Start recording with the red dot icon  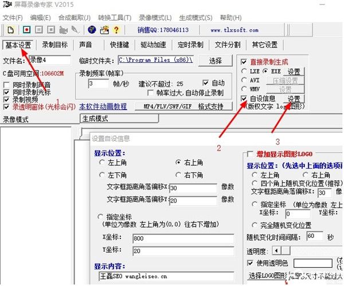(x=26, y=30)
